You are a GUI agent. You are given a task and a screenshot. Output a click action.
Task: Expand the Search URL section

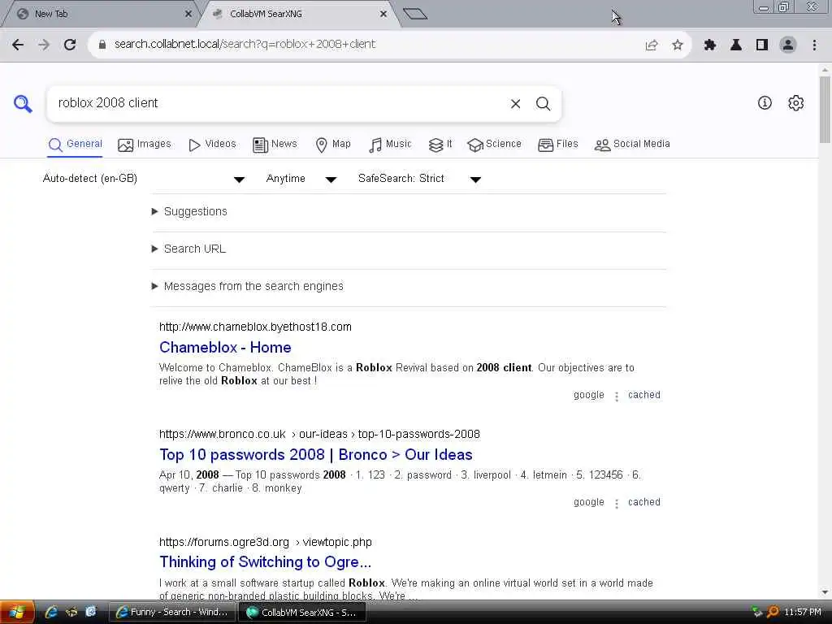pyautogui.click(x=188, y=249)
